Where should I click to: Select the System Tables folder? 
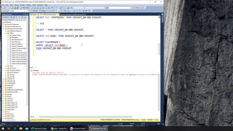[x=16, y=35]
